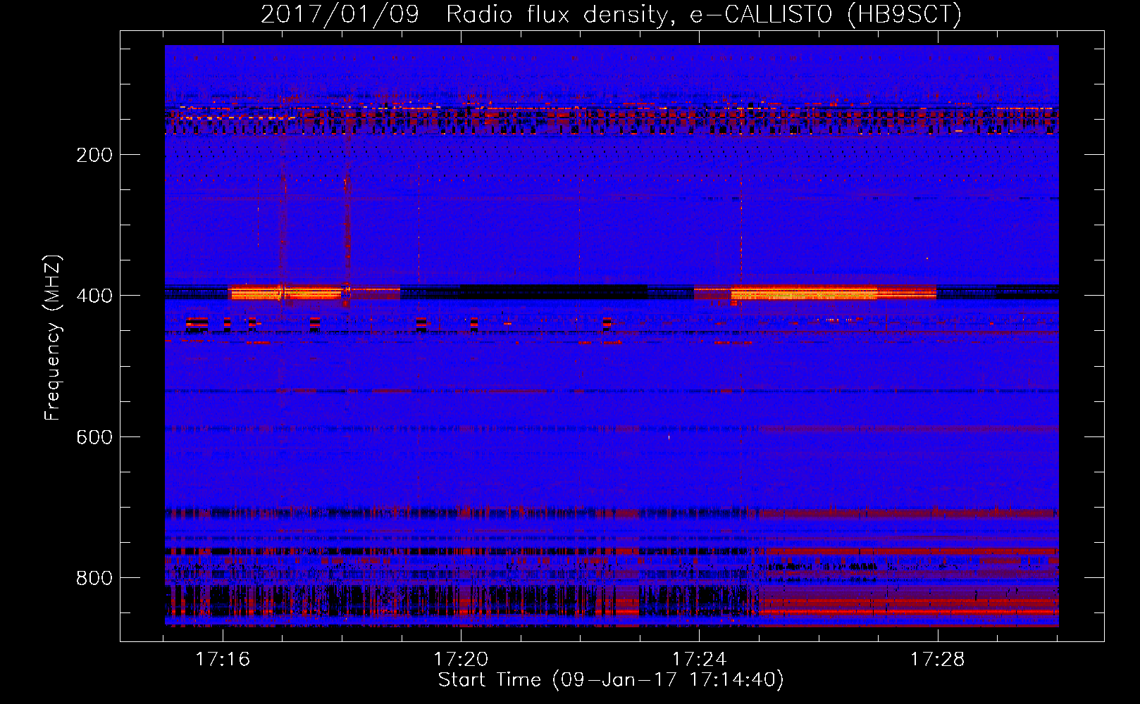The height and width of the screenshot is (704, 1140).
Task: Click the 'Frequency (MHZ)' axis label
Action: point(53,338)
